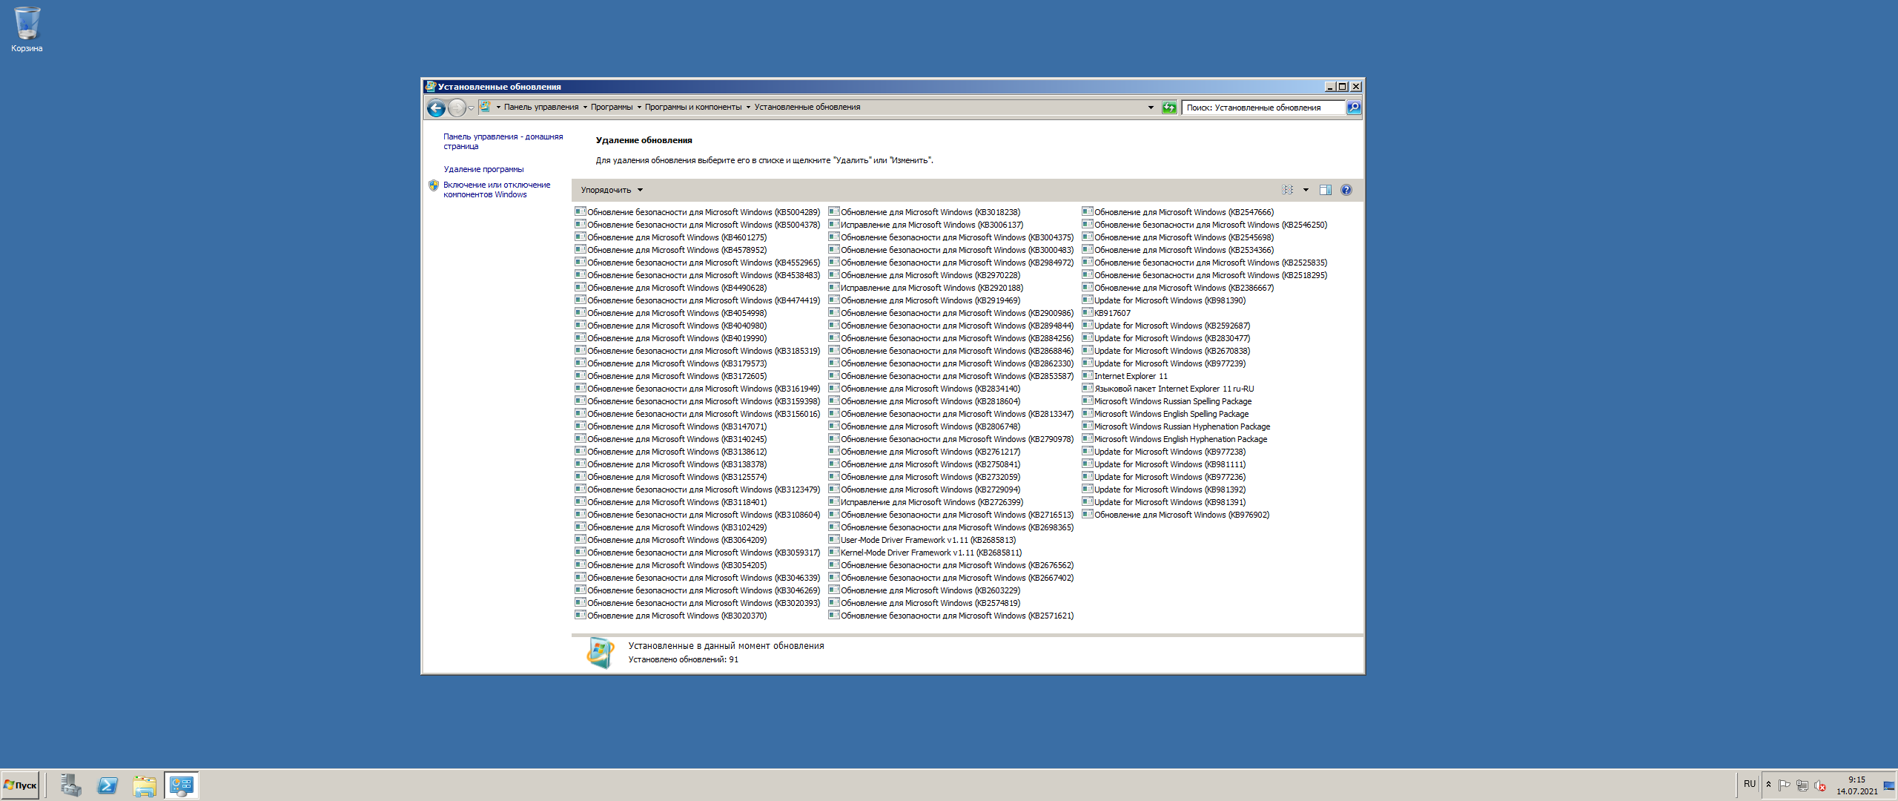1898x801 pixels.
Task: Select Языковой пакет Internet Explorer 11 ru-RU
Action: point(1168,389)
